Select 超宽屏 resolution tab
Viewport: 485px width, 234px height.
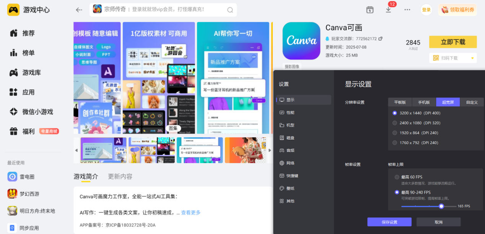coord(448,102)
